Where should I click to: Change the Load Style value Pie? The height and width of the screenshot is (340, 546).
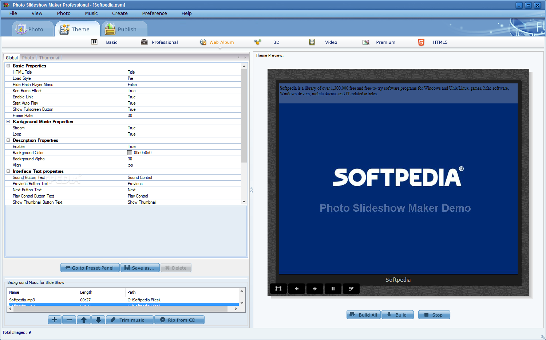(x=183, y=78)
